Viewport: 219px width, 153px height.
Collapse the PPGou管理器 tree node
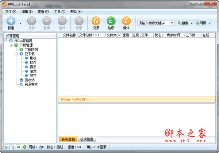click(6, 41)
